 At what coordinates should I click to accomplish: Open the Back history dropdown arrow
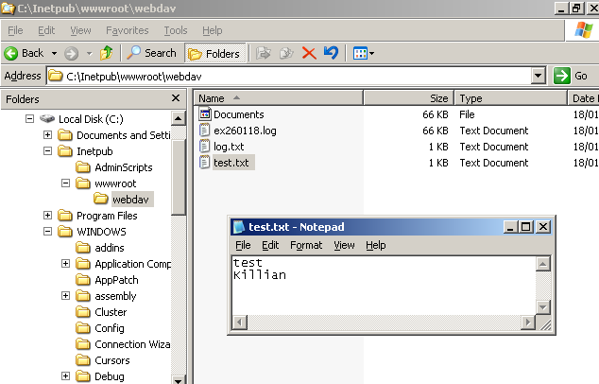[x=54, y=54]
